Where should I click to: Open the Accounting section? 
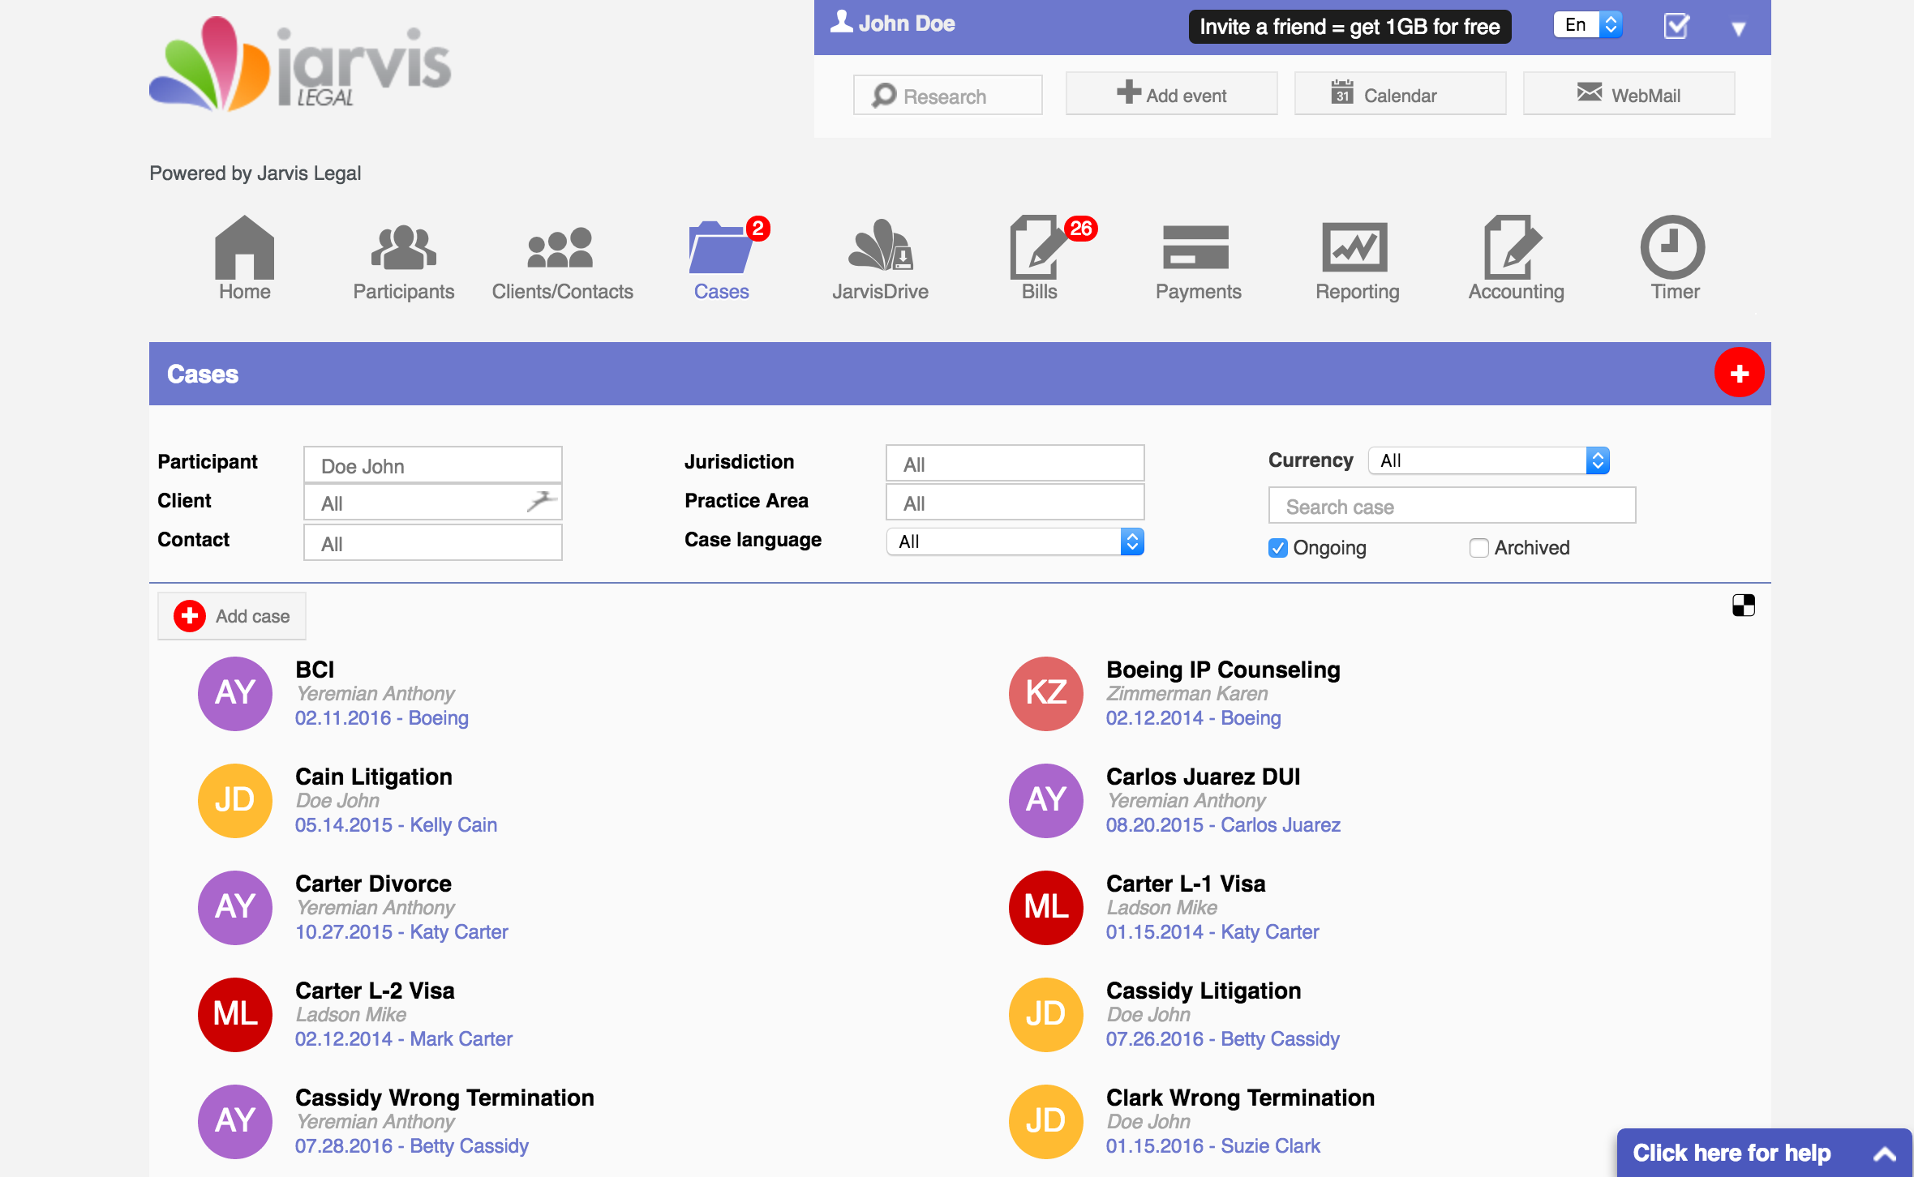pos(1515,259)
